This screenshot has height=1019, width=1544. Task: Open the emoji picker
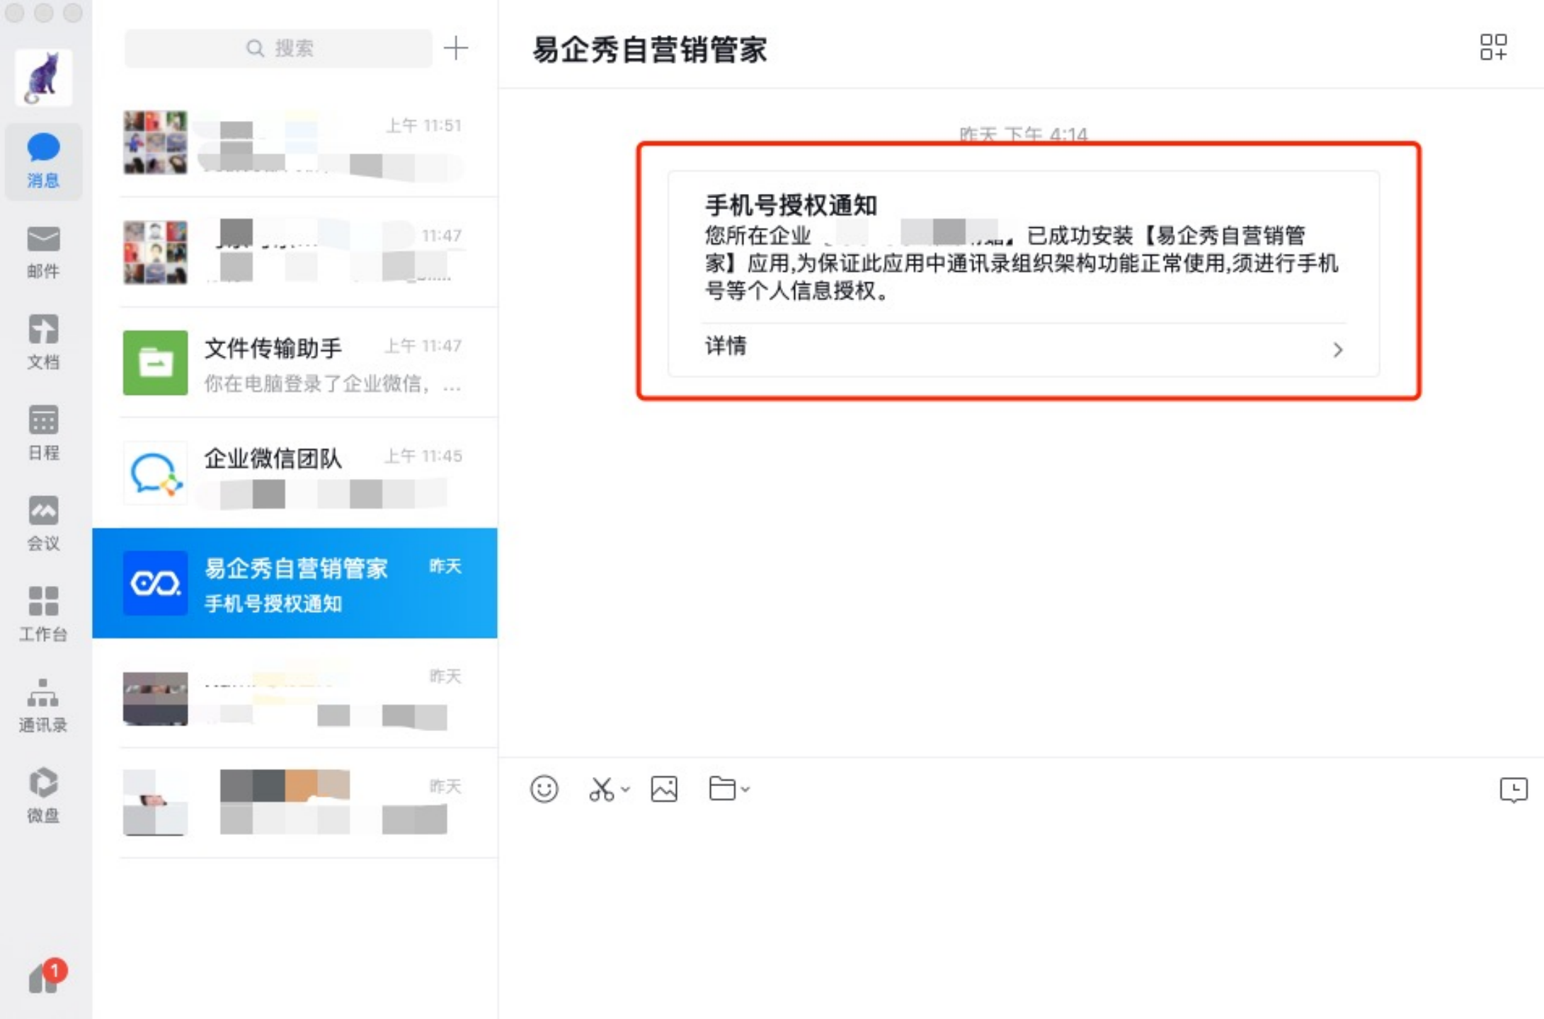tap(544, 789)
